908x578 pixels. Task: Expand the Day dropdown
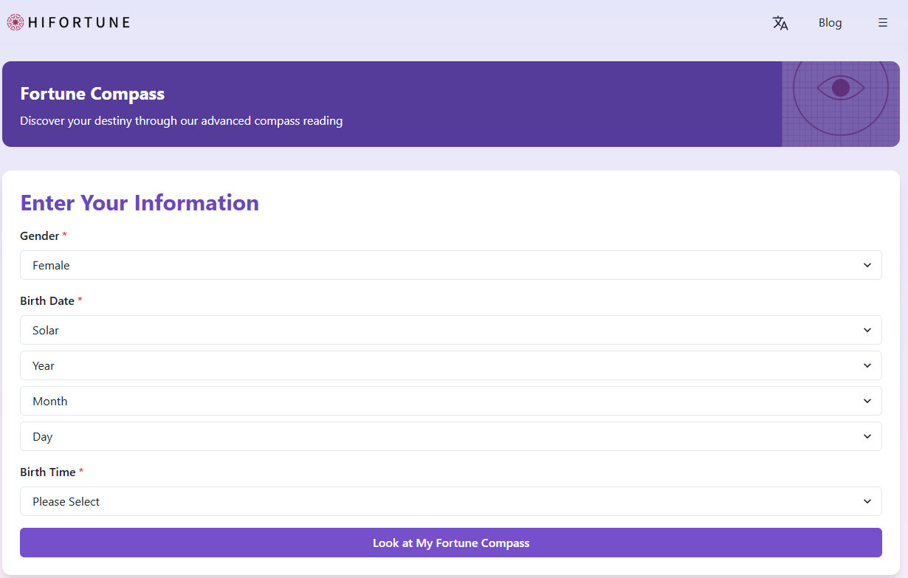[x=451, y=436]
